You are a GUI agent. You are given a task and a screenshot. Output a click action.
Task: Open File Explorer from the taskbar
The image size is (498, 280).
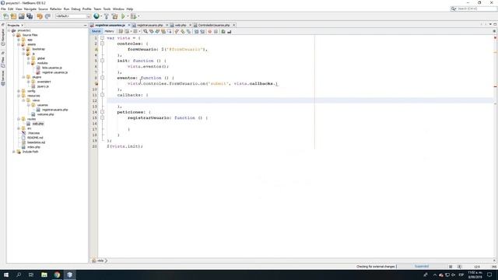tap(44, 275)
